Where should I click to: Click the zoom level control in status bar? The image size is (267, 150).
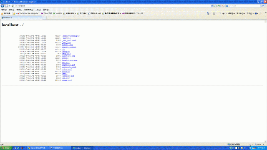click(x=259, y=145)
